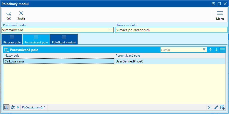Select the Porovnávaná pole tab
Screen dimensions: 229x114
[x=36, y=39]
